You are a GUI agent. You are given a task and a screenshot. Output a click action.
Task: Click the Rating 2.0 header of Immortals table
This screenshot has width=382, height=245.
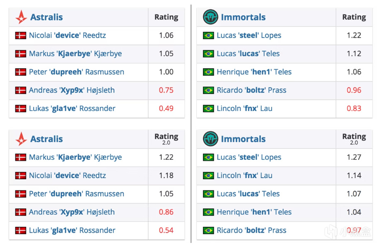pyautogui.click(x=354, y=139)
